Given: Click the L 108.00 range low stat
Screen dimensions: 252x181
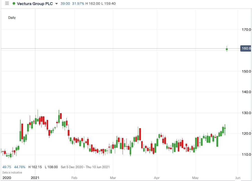Looking at the screenshot, I should tap(51, 167).
